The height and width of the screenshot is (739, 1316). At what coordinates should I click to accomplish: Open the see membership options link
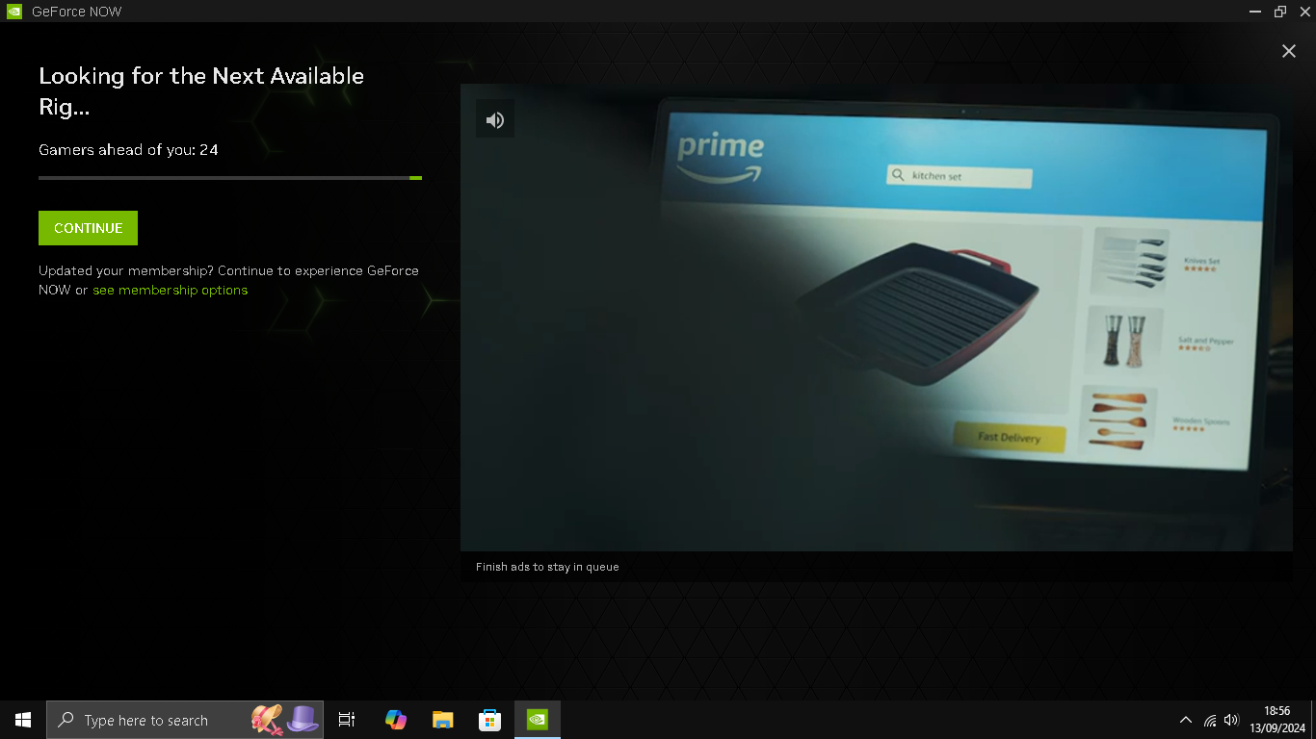(170, 290)
